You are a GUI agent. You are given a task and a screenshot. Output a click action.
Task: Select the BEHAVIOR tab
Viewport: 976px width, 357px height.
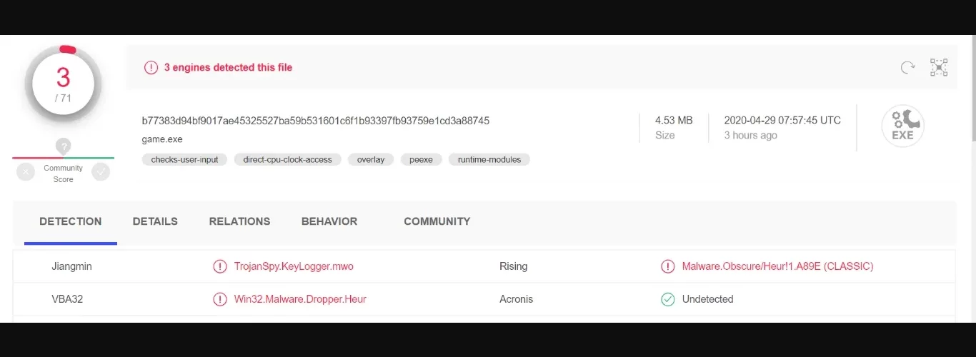pyautogui.click(x=329, y=221)
